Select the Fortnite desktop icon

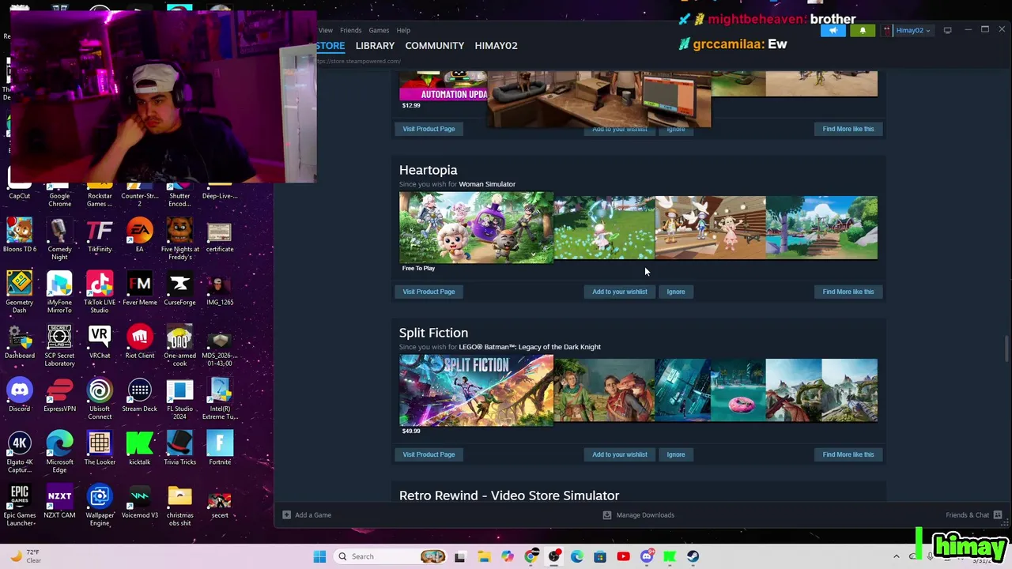[x=220, y=448]
